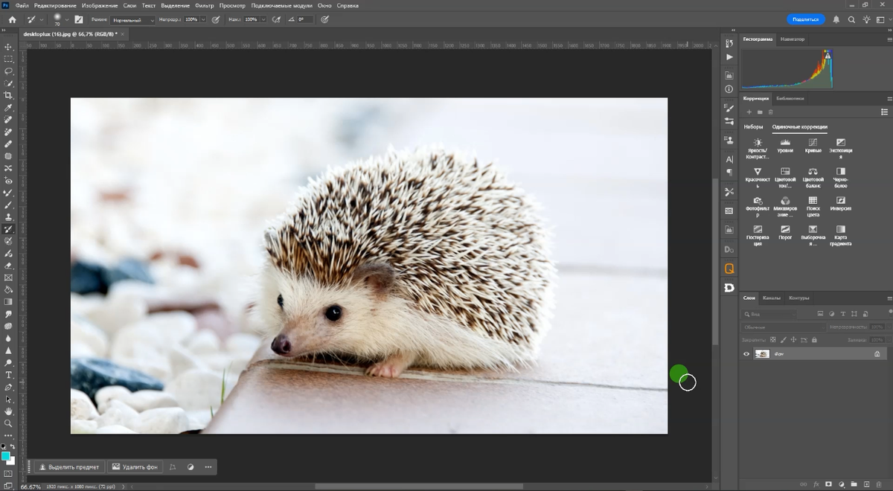Expand the brush preset picker arrow
The image size is (893, 491).
[65, 19]
